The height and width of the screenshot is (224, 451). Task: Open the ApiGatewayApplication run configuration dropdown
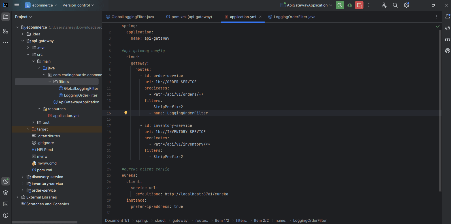(306, 5)
